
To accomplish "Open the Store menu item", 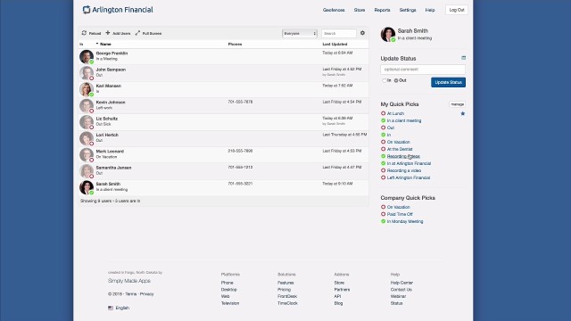I will pyautogui.click(x=360, y=10).
